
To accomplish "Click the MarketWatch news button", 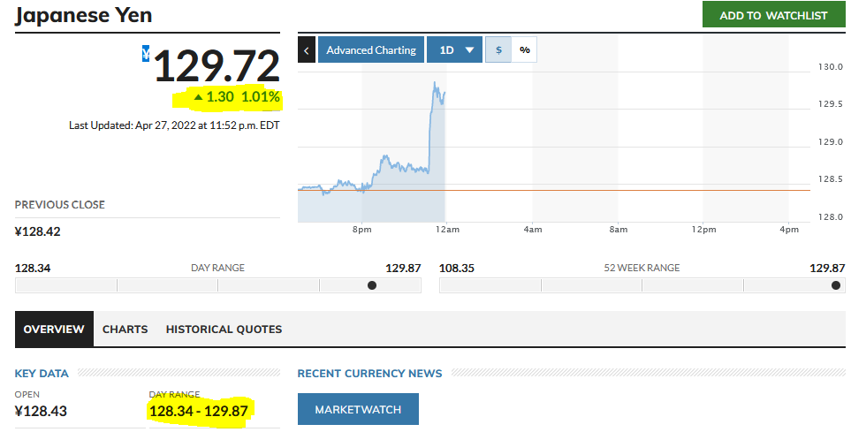I will (358, 409).
